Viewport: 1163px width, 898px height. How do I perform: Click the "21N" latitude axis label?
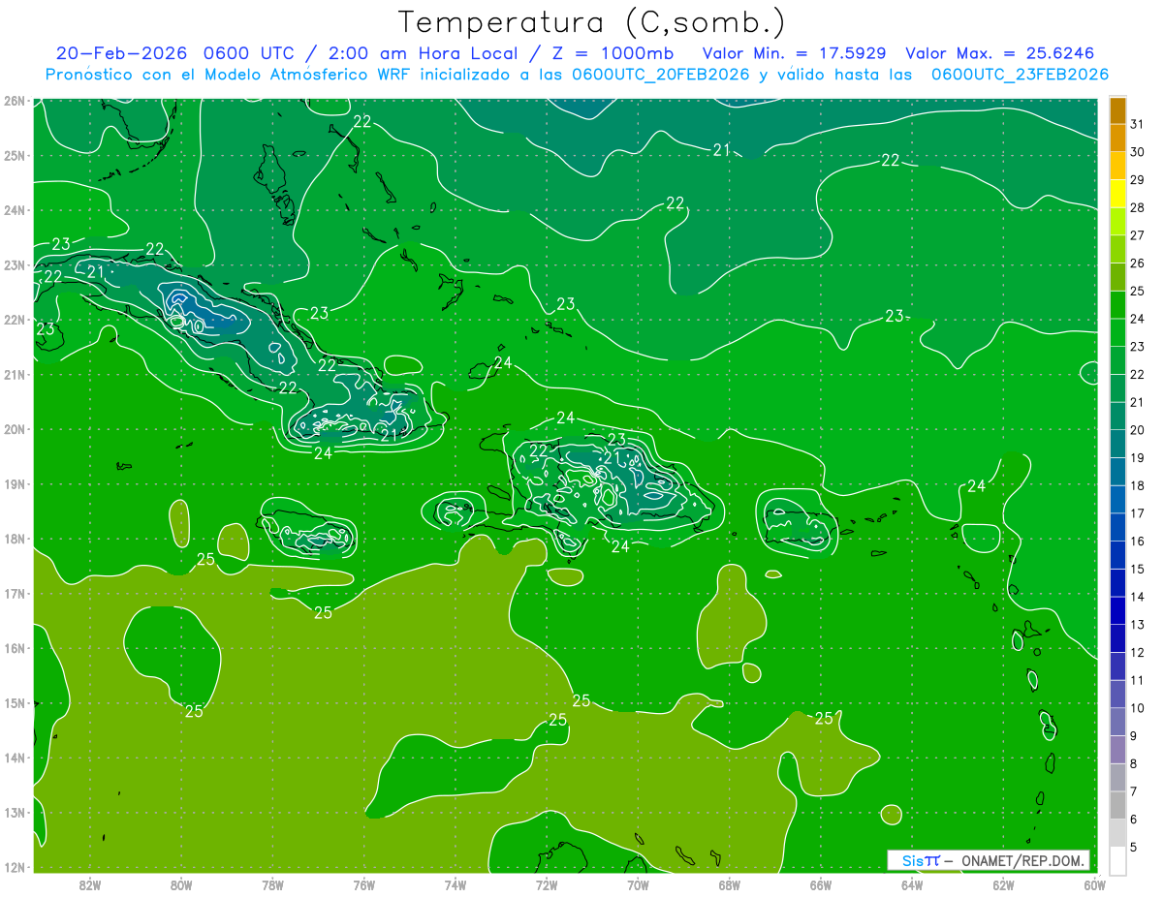(15, 375)
